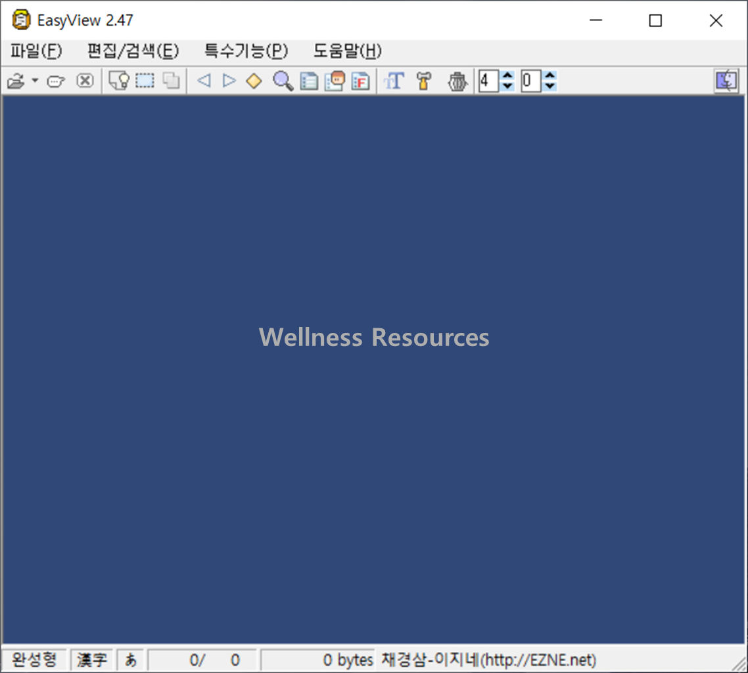Click the Mac face icon at toolbar right
748x673 pixels.
pos(726,81)
